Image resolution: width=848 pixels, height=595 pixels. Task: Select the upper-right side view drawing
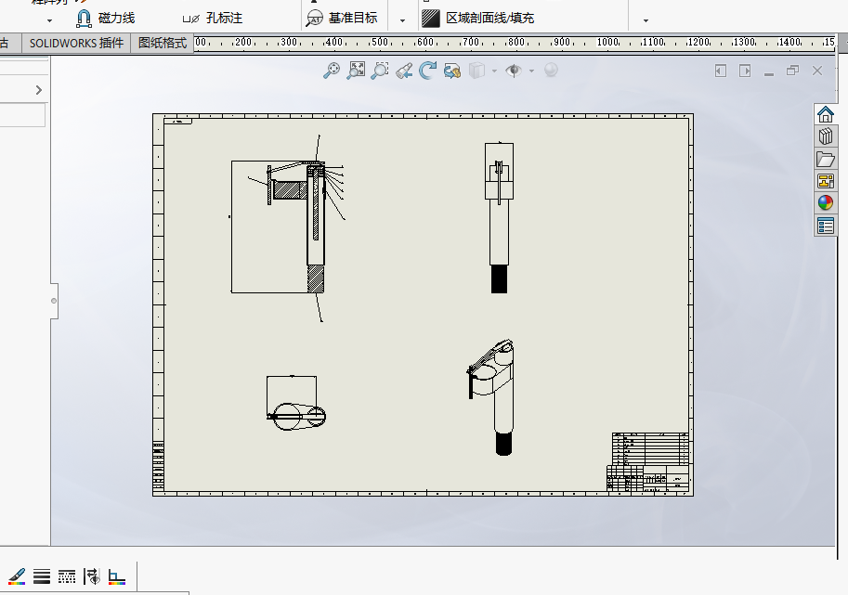(x=499, y=218)
